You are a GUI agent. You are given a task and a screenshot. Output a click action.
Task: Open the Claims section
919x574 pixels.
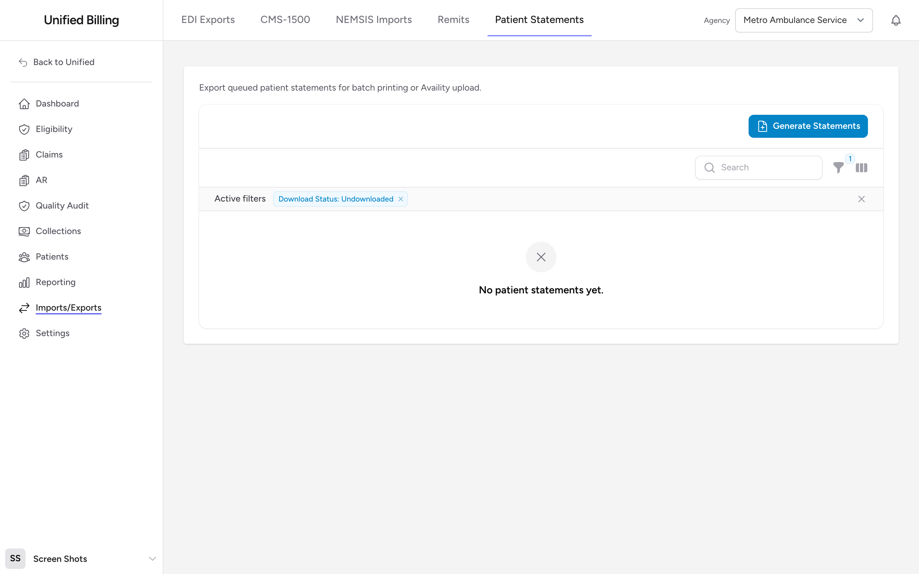pos(49,155)
